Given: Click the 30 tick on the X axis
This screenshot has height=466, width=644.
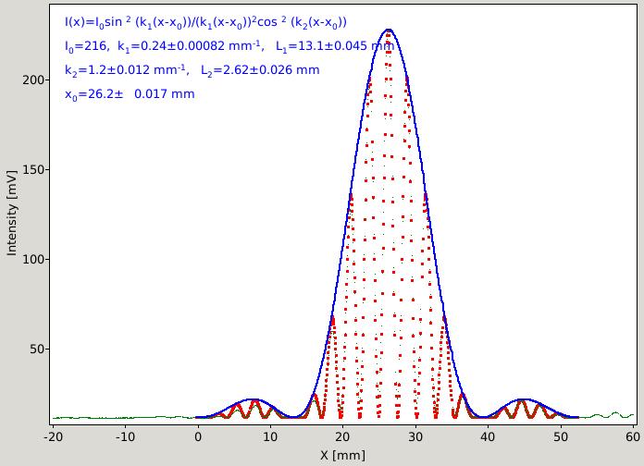Looking at the screenshot, I should point(415,436).
